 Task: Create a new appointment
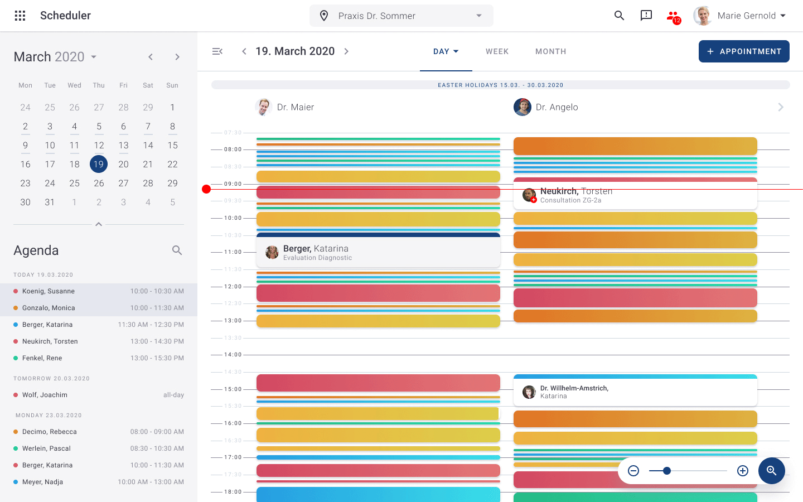[744, 51]
